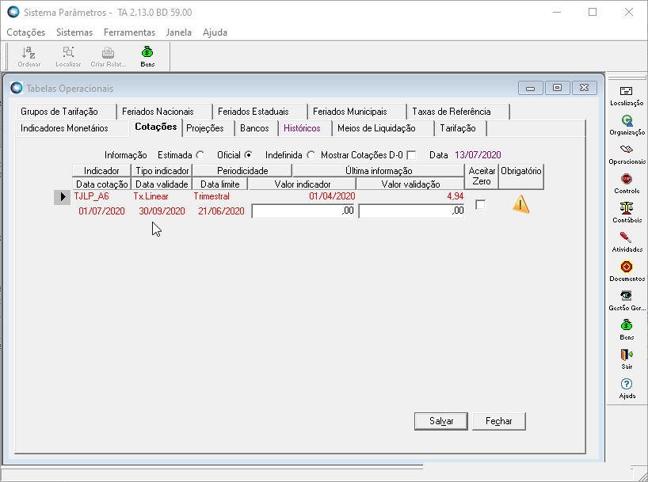Open Documentos target icon in sidebar
Viewport: 648px width, 482px height.
[x=627, y=271]
